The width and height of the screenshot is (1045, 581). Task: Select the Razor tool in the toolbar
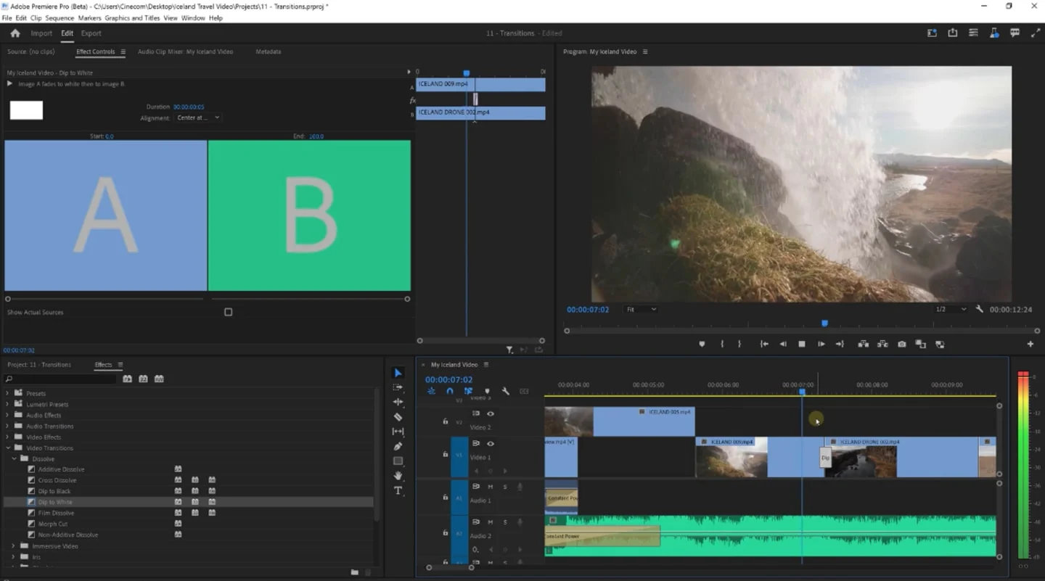[x=398, y=417]
